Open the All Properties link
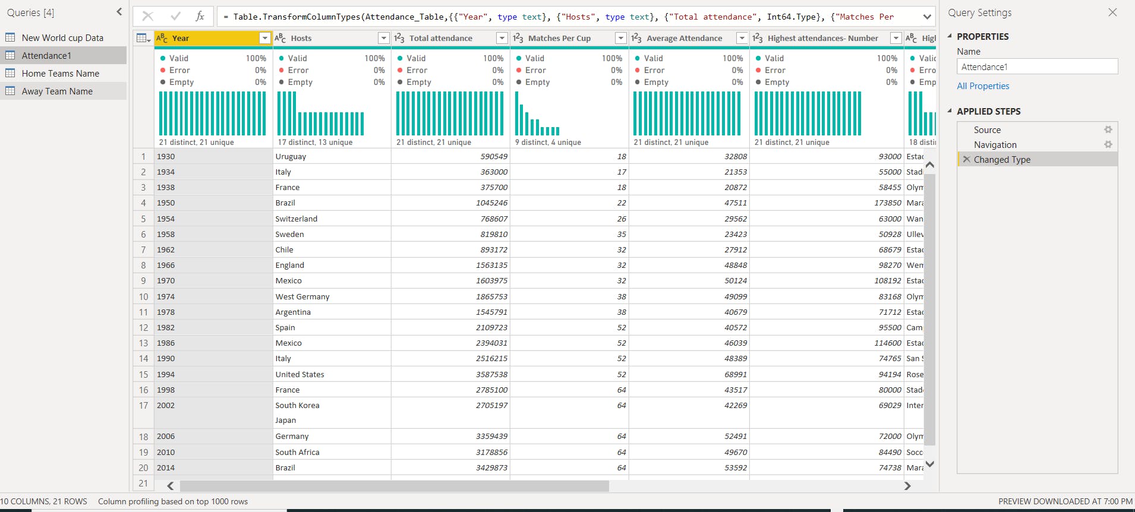The width and height of the screenshot is (1135, 512). coord(983,86)
